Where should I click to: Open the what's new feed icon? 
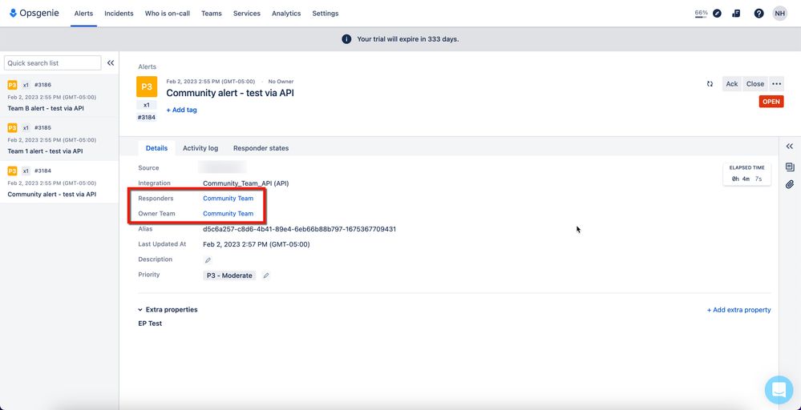[x=736, y=14]
